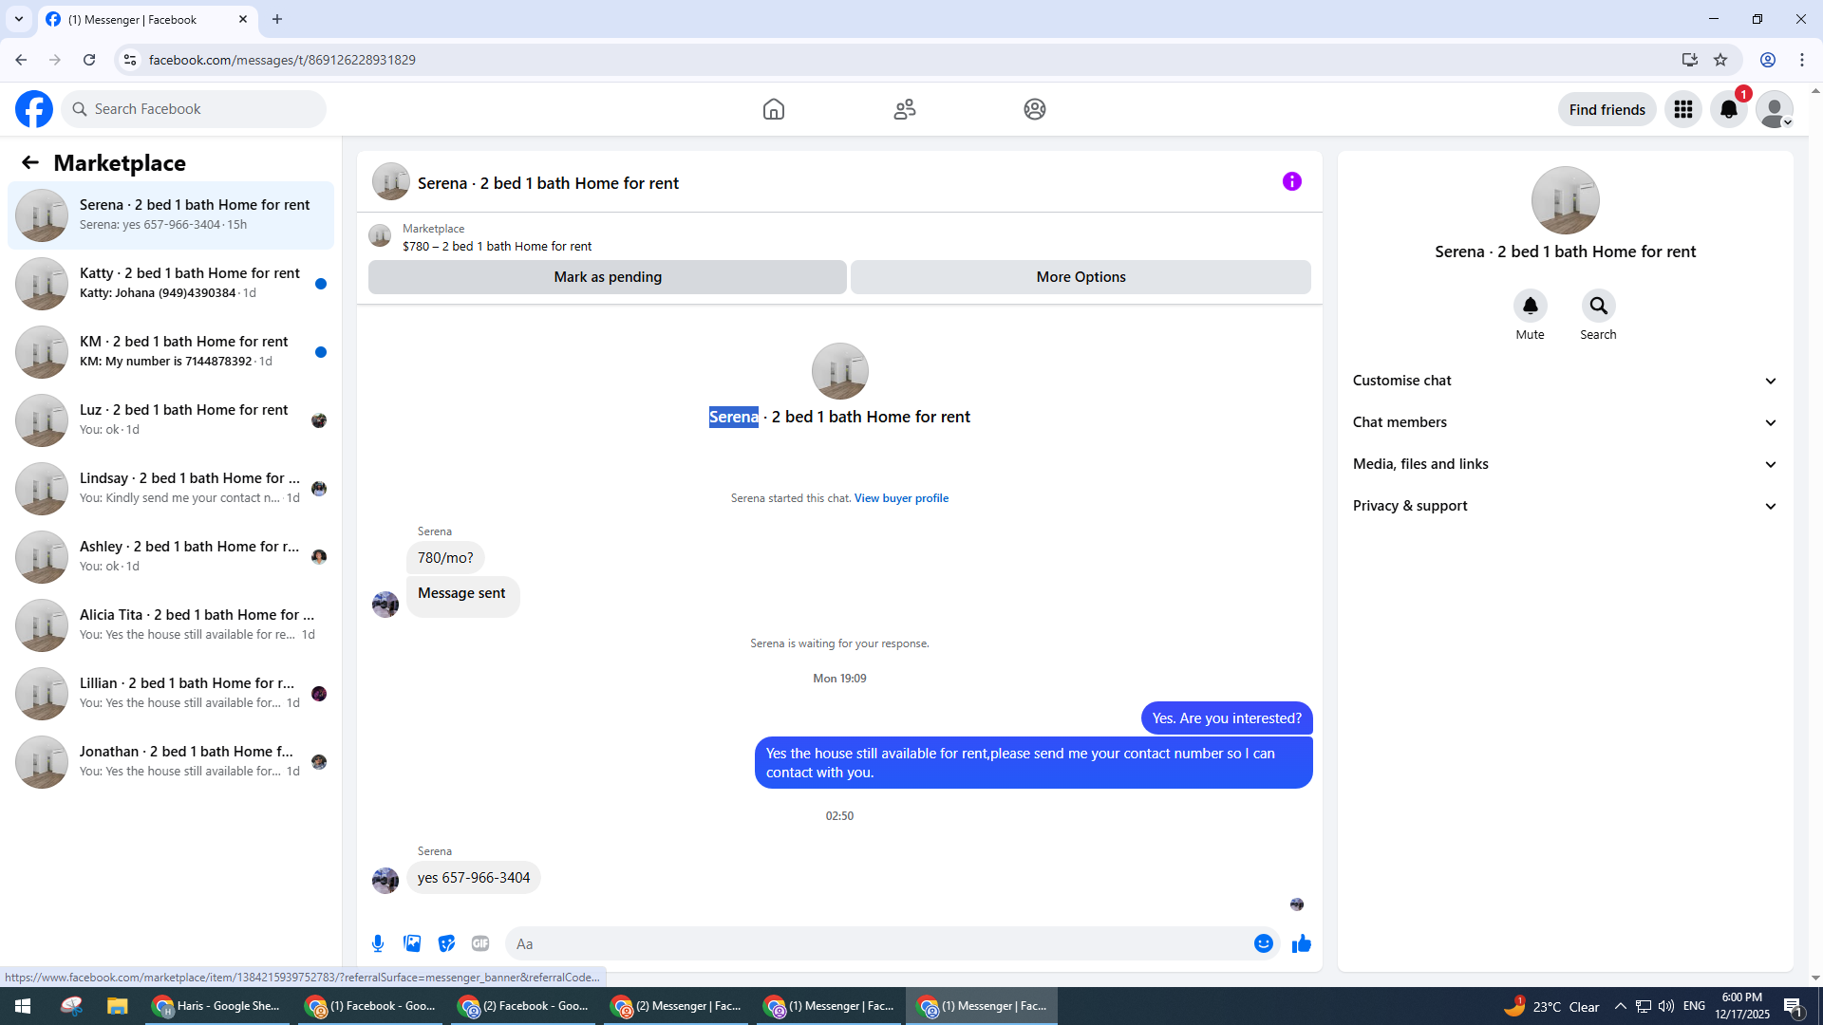Open the sticker picker icon
The height and width of the screenshot is (1025, 1823).
point(446,943)
